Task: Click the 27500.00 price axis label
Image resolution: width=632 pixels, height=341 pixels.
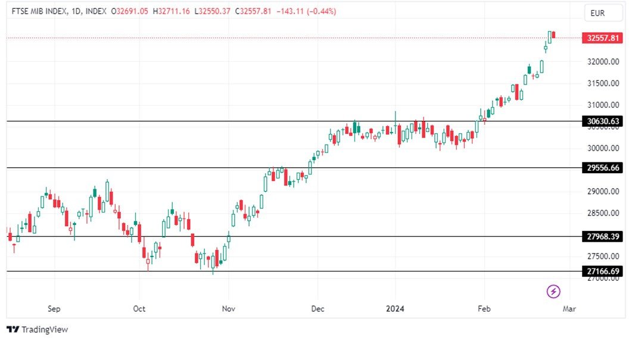Action: (603, 256)
